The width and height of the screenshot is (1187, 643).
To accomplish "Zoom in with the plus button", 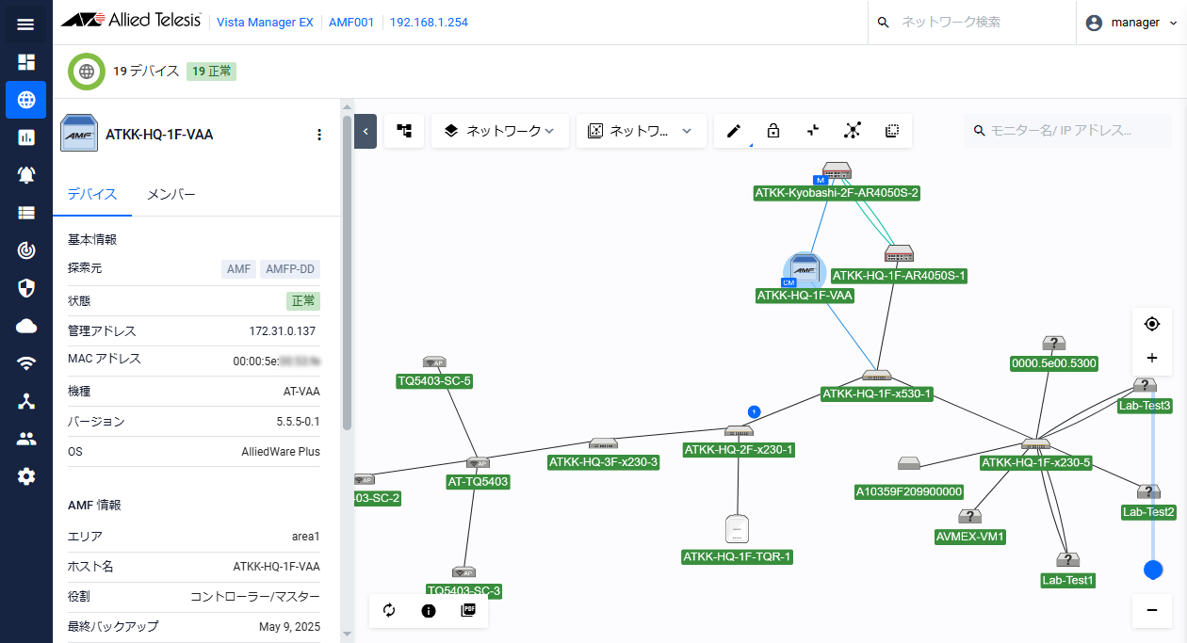I will 1151,358.
